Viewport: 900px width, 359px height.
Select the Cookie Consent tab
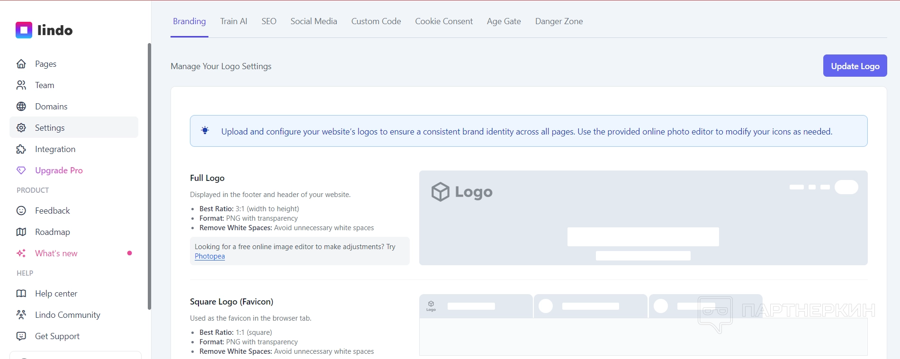pyautogui.click(x=444, y=21)
